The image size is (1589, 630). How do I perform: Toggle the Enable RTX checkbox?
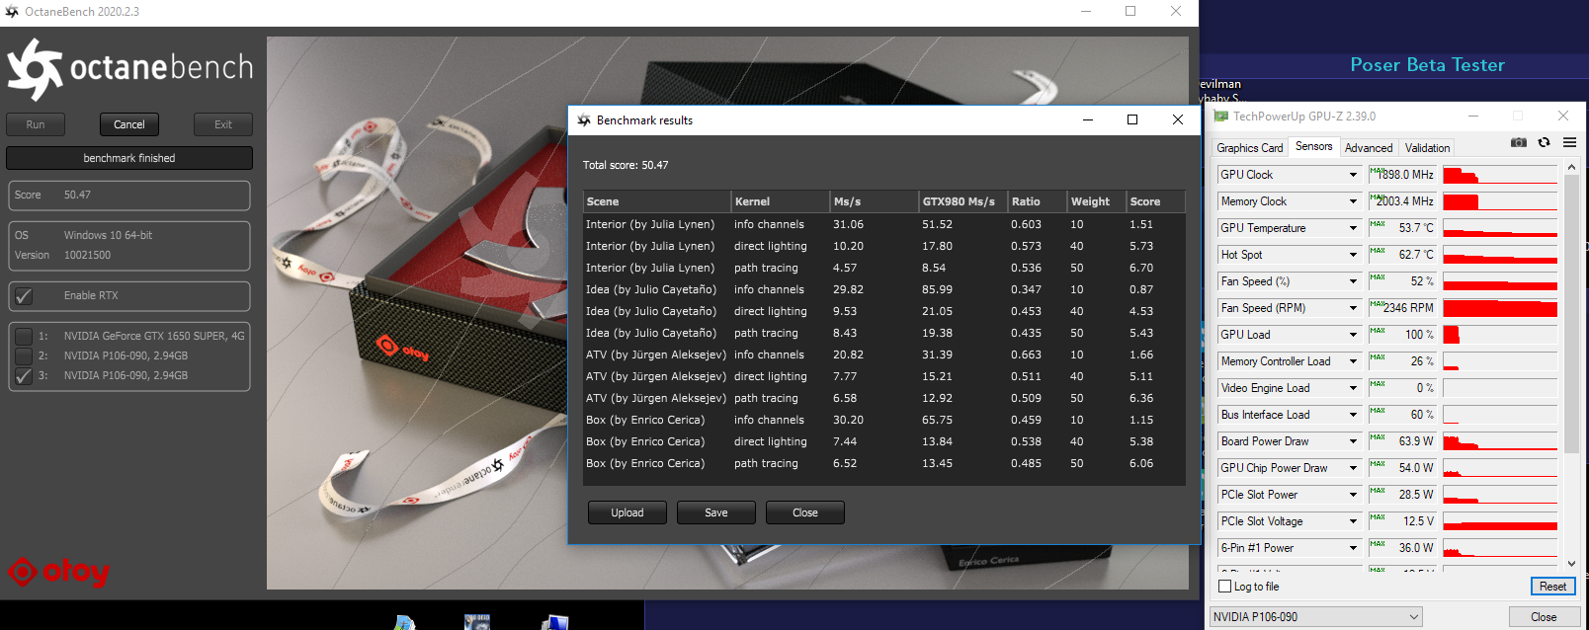coord(24,296)
